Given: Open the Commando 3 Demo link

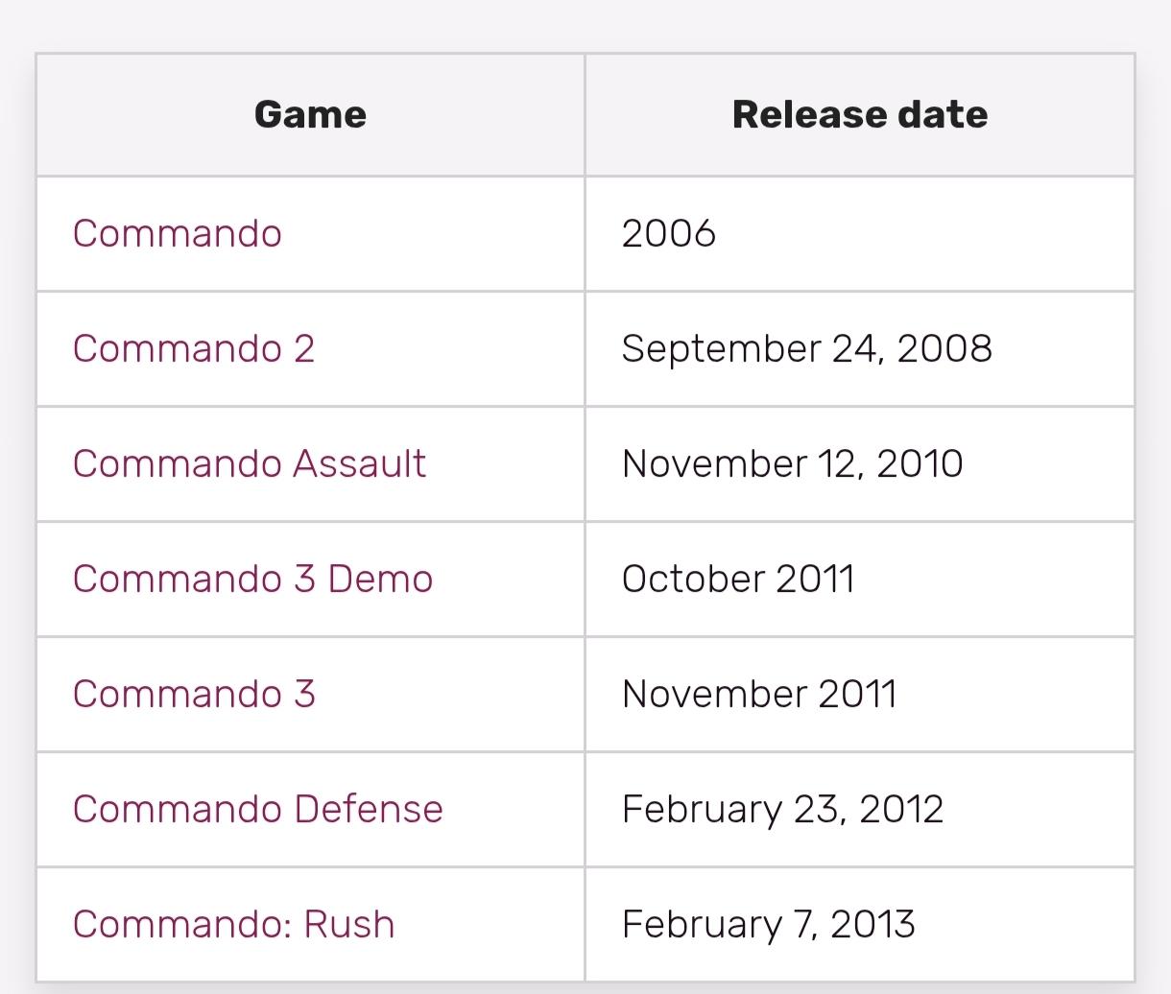Looking at the screenshot, I should (x=252, y=580).
